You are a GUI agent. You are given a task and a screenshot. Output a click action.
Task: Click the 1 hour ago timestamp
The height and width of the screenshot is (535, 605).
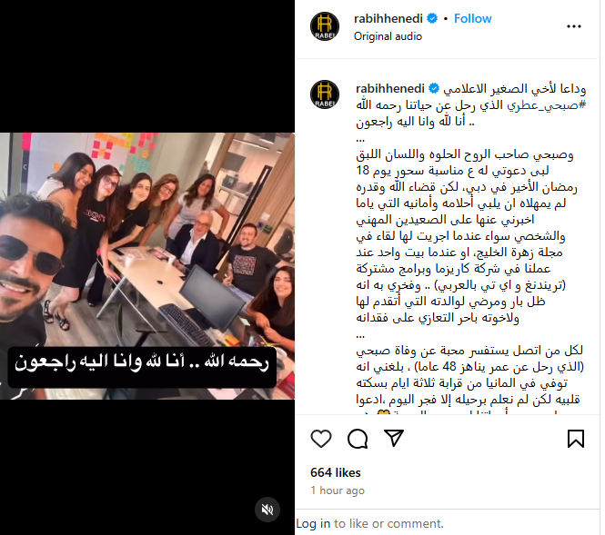(x=338, y=490)
